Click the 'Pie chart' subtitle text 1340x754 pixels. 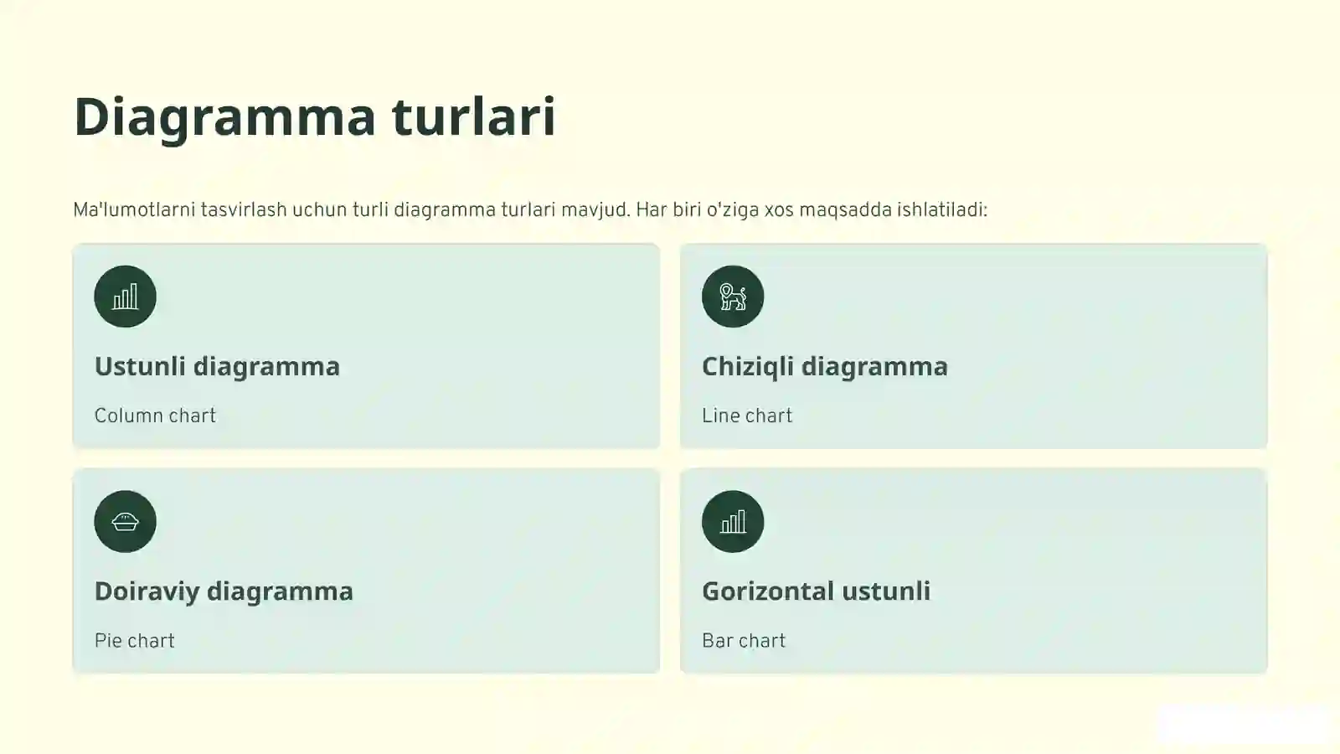134,641
